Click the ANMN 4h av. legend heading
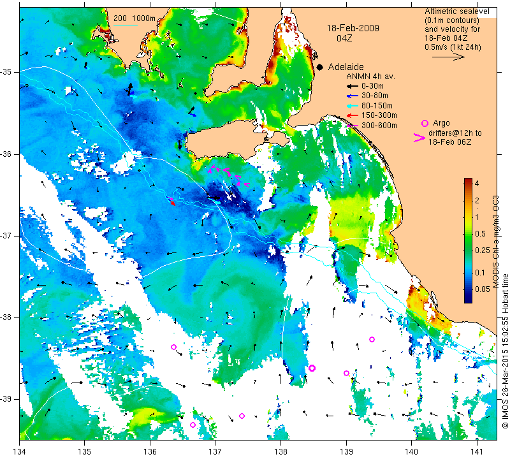This screenshot has height=459, width=510. click(x=370, y=76)
